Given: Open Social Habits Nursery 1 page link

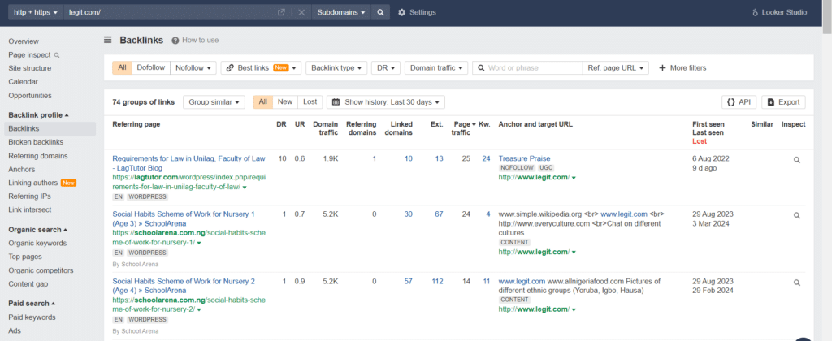Looking at the screenshot, I should pyautogui.click(x=184, y=218).
